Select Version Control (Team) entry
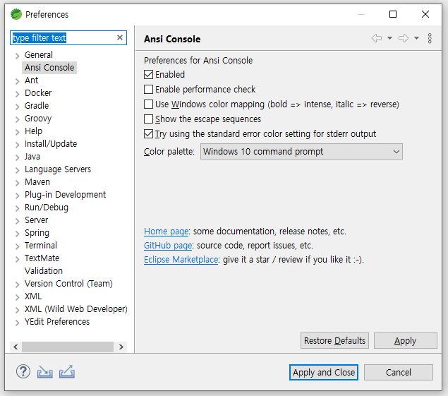 pyautogui.click(x=68, y=284)
